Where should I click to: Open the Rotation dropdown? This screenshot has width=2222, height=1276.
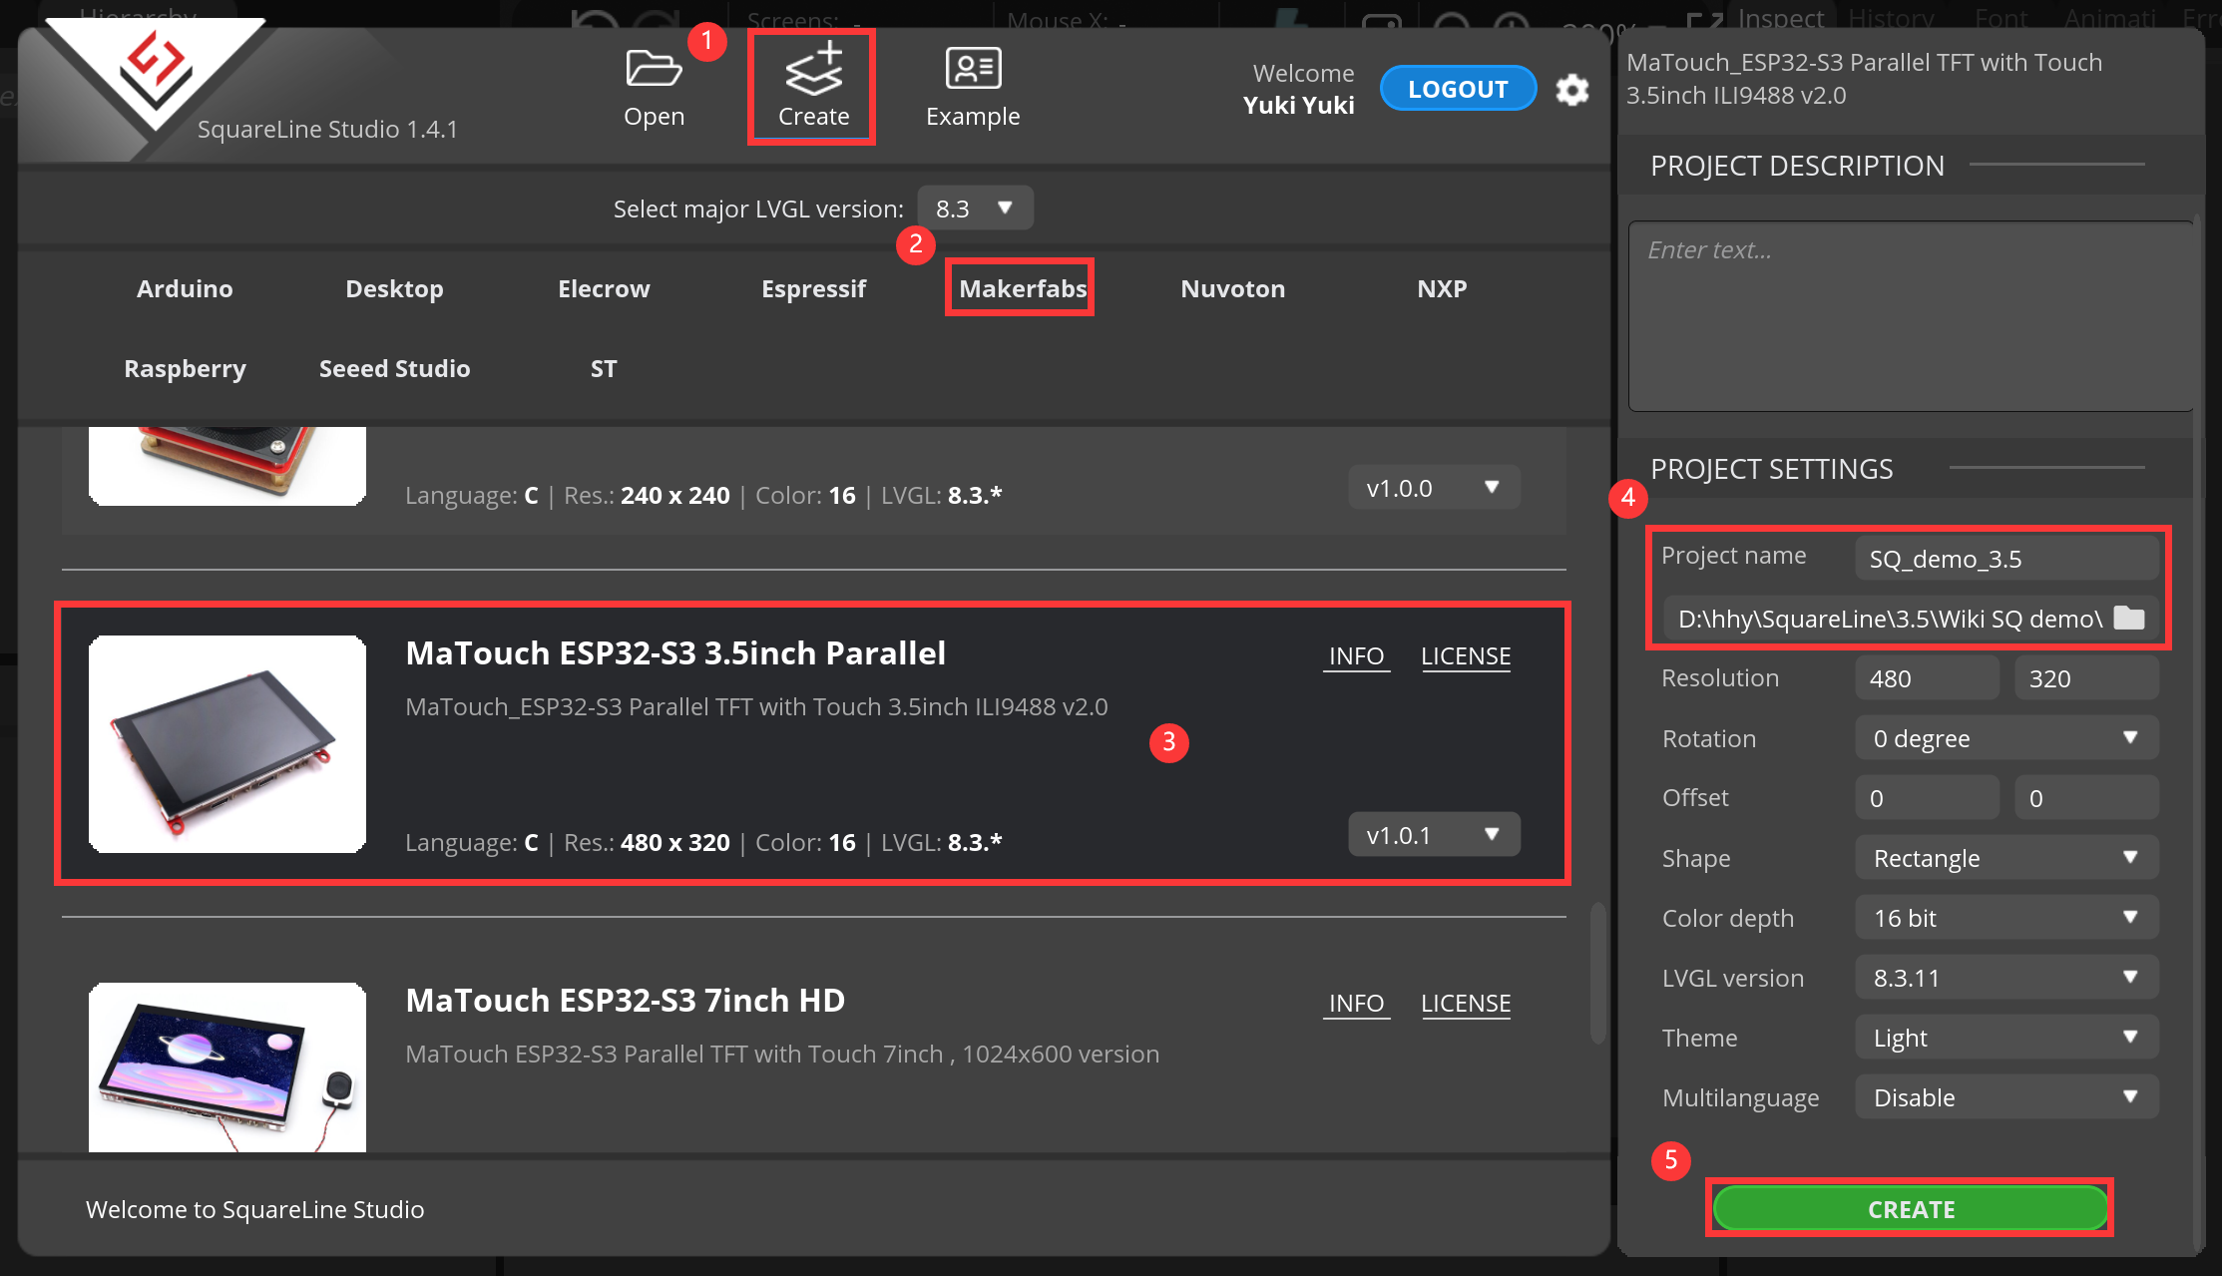click(x=2006, y=738)
